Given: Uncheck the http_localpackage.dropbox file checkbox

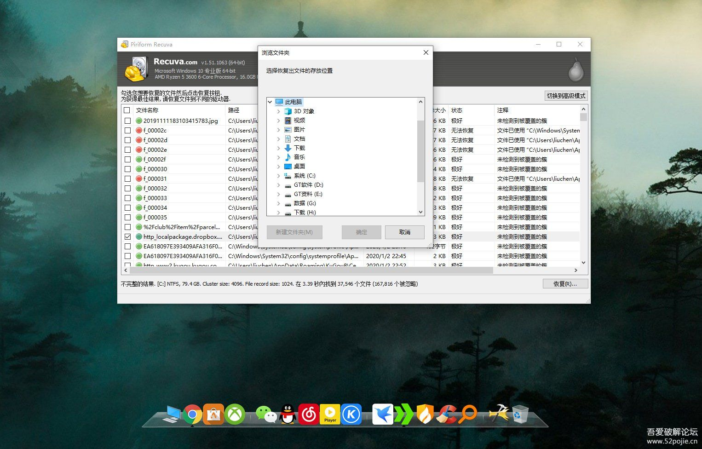Looking at the screenshot, I should point(127,237).
